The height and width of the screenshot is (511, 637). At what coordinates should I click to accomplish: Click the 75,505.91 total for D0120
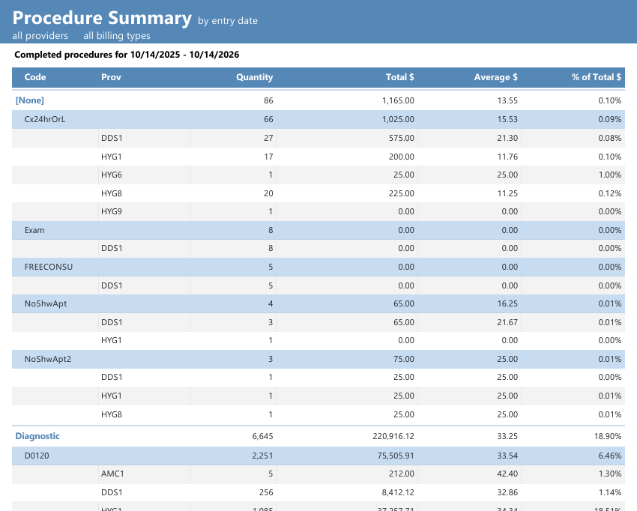(x=396, y=456)
